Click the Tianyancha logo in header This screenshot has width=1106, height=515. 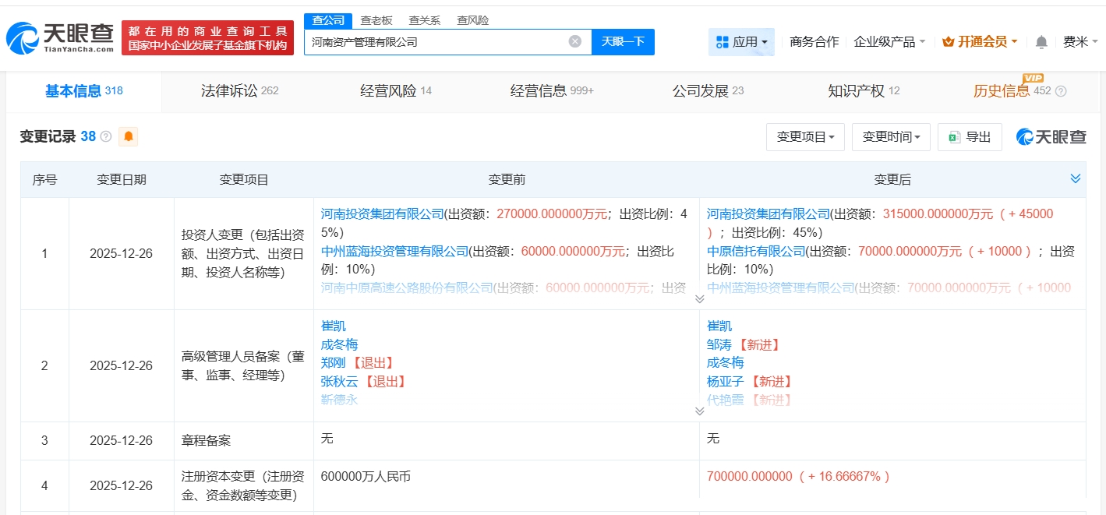(x=60, y=37)
